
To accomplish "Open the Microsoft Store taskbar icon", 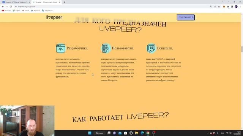I will point(125,133).
